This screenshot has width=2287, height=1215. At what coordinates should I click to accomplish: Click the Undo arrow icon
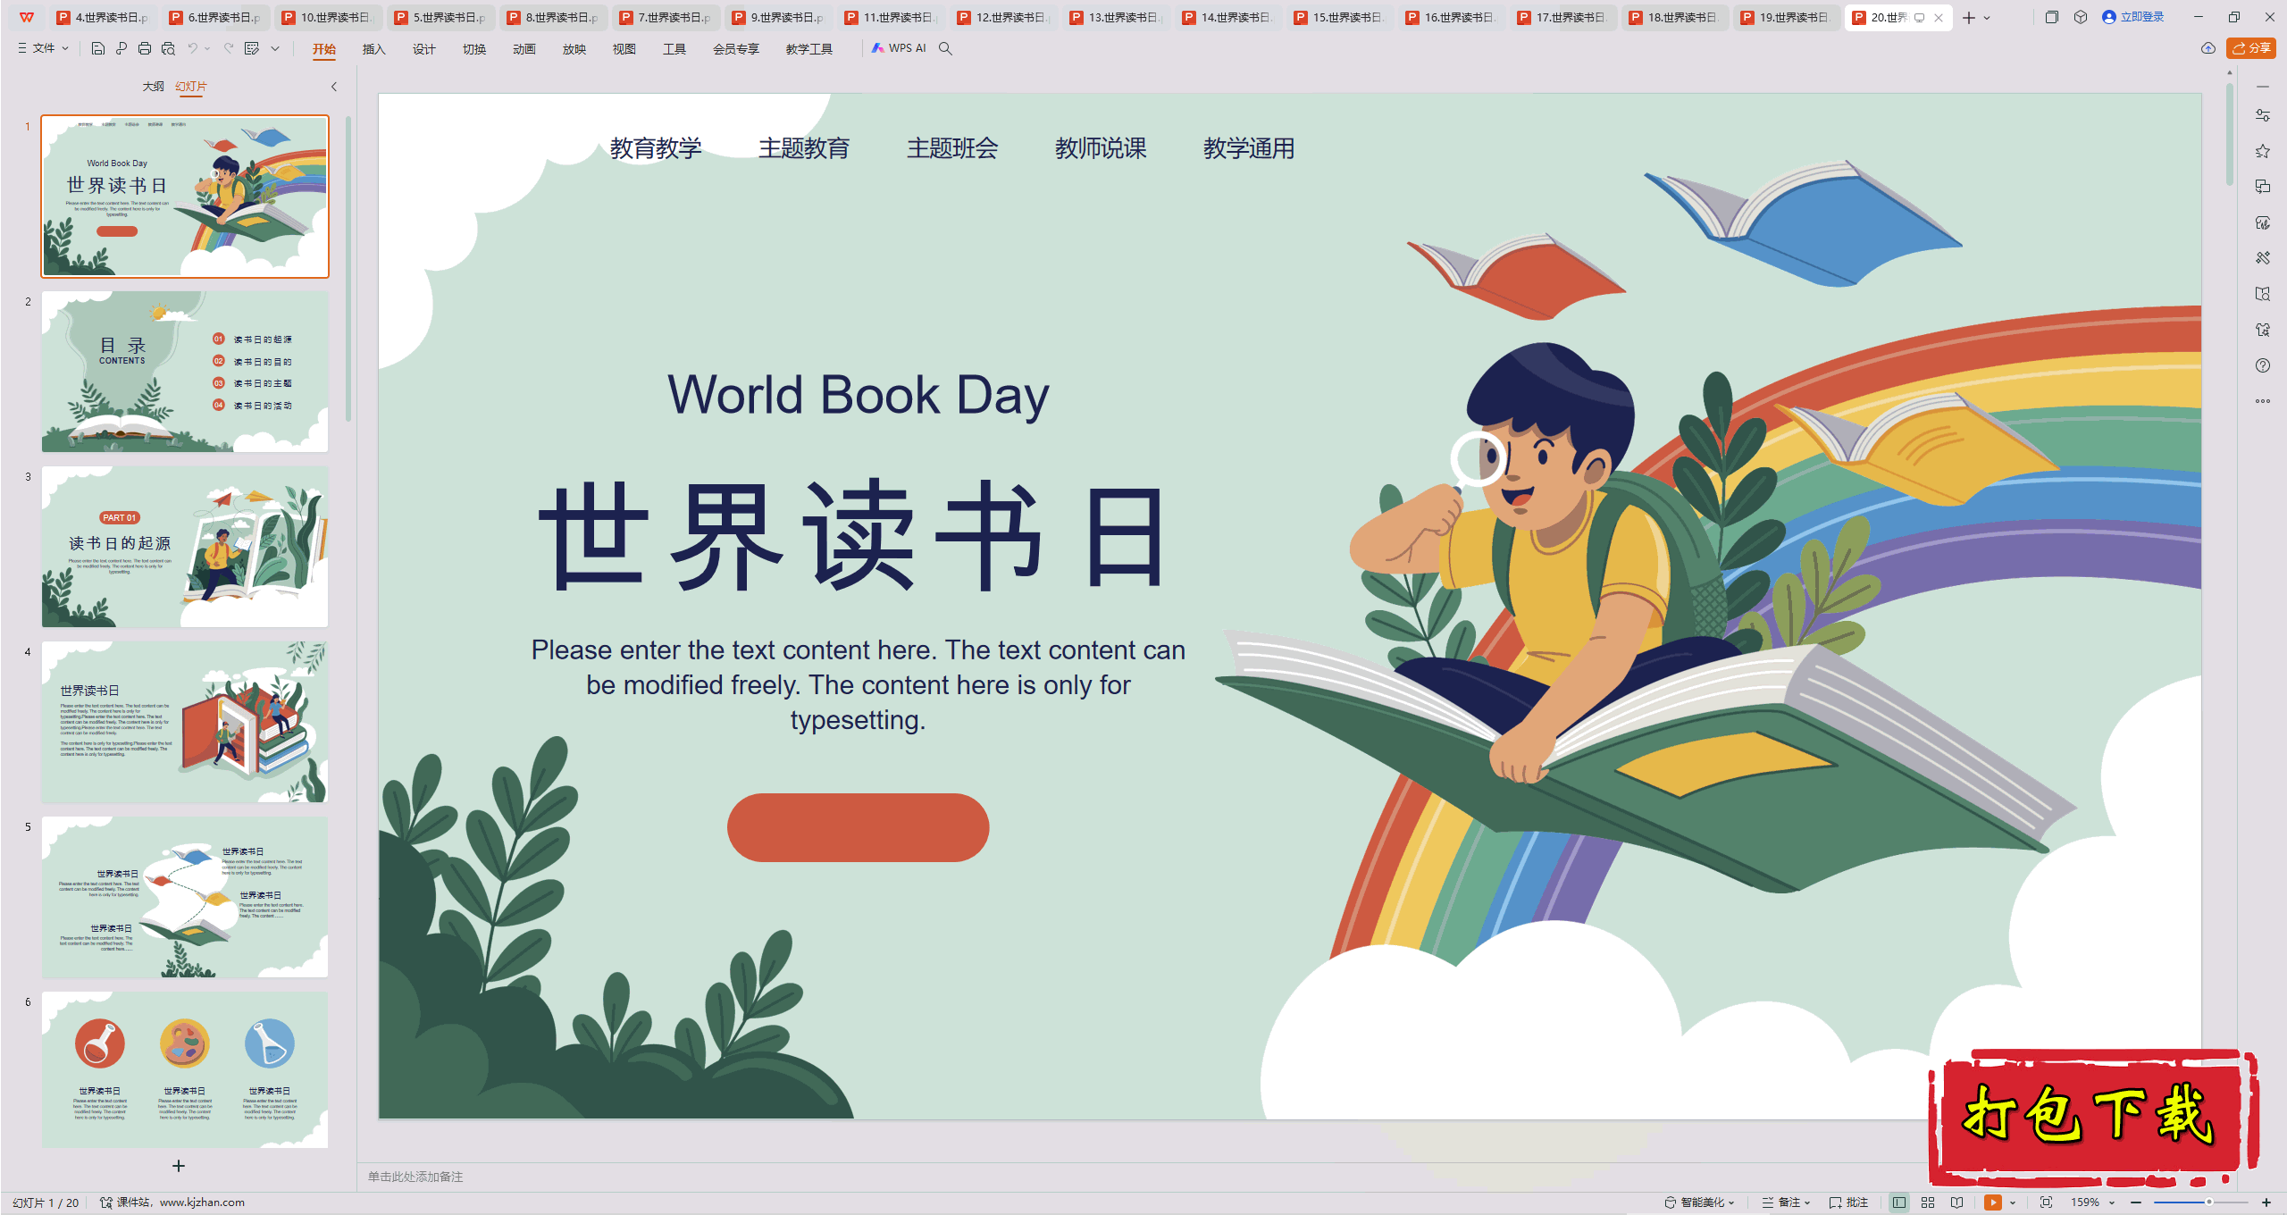192,48
